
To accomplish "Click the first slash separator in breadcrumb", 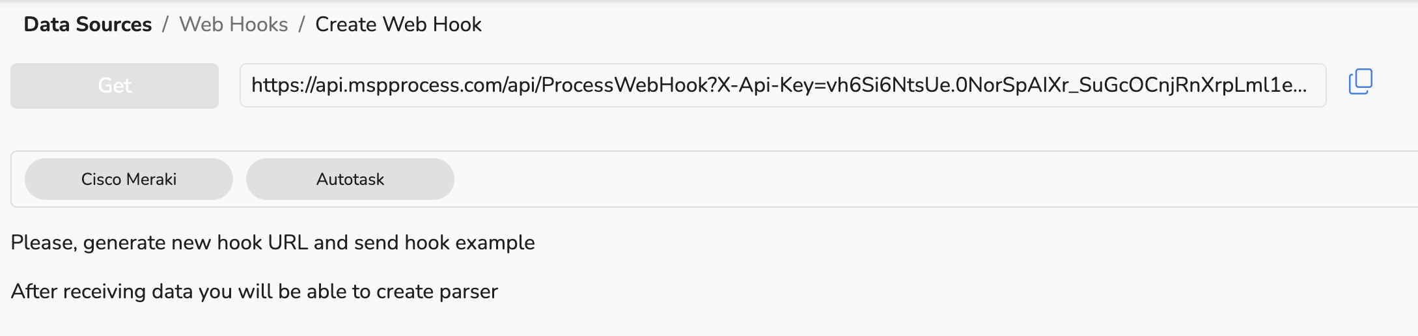I will [165, 25].
